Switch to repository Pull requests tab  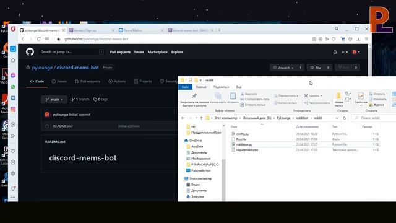pos(87,81)
